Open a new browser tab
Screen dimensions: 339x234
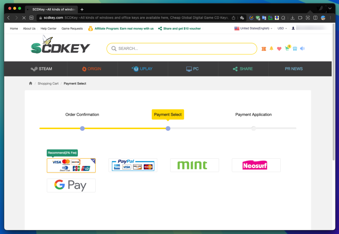point(82,9)
